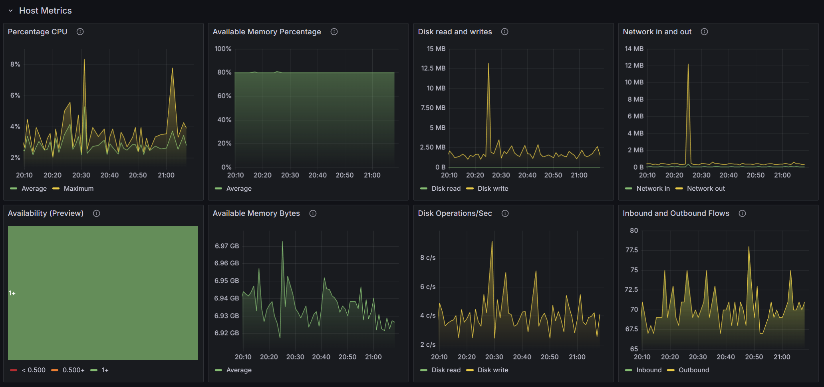The height and width of the screenshot is (387, 824).
Task: Open Available Memory Bytes panel title menu
Action: point(256,213)
